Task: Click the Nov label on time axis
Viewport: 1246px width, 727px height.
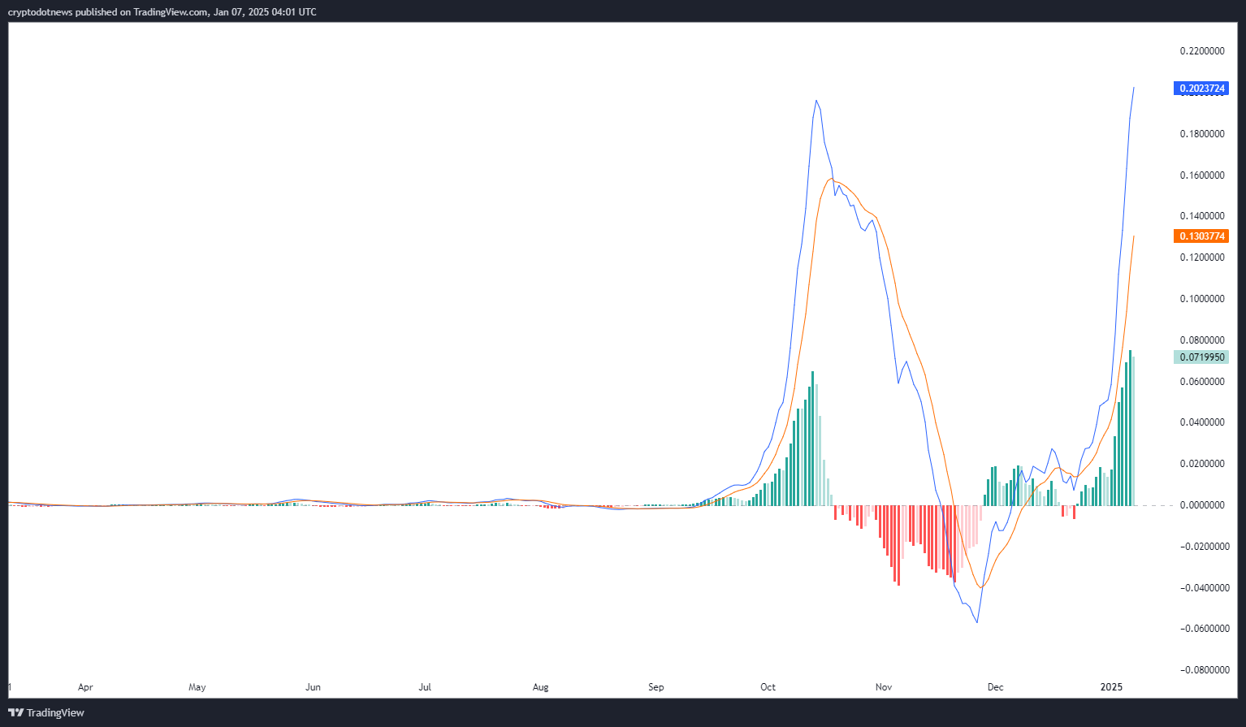Action: (x=884, y=687)
